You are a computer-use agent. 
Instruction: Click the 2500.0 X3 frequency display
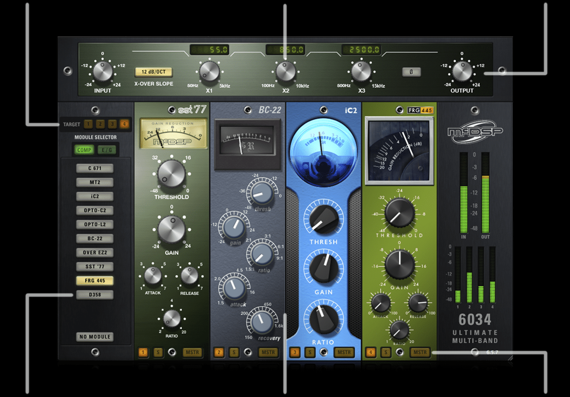click(x=361, y=50)
